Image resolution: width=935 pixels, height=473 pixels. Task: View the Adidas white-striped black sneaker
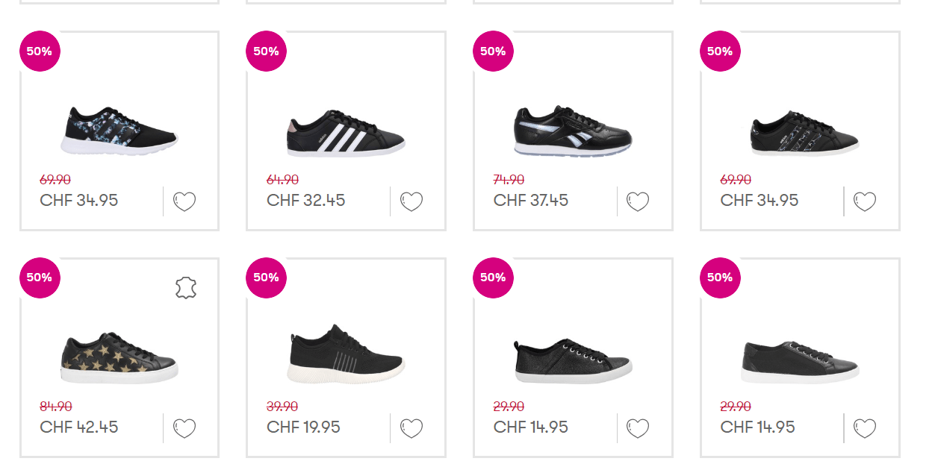tap(346, 133)
